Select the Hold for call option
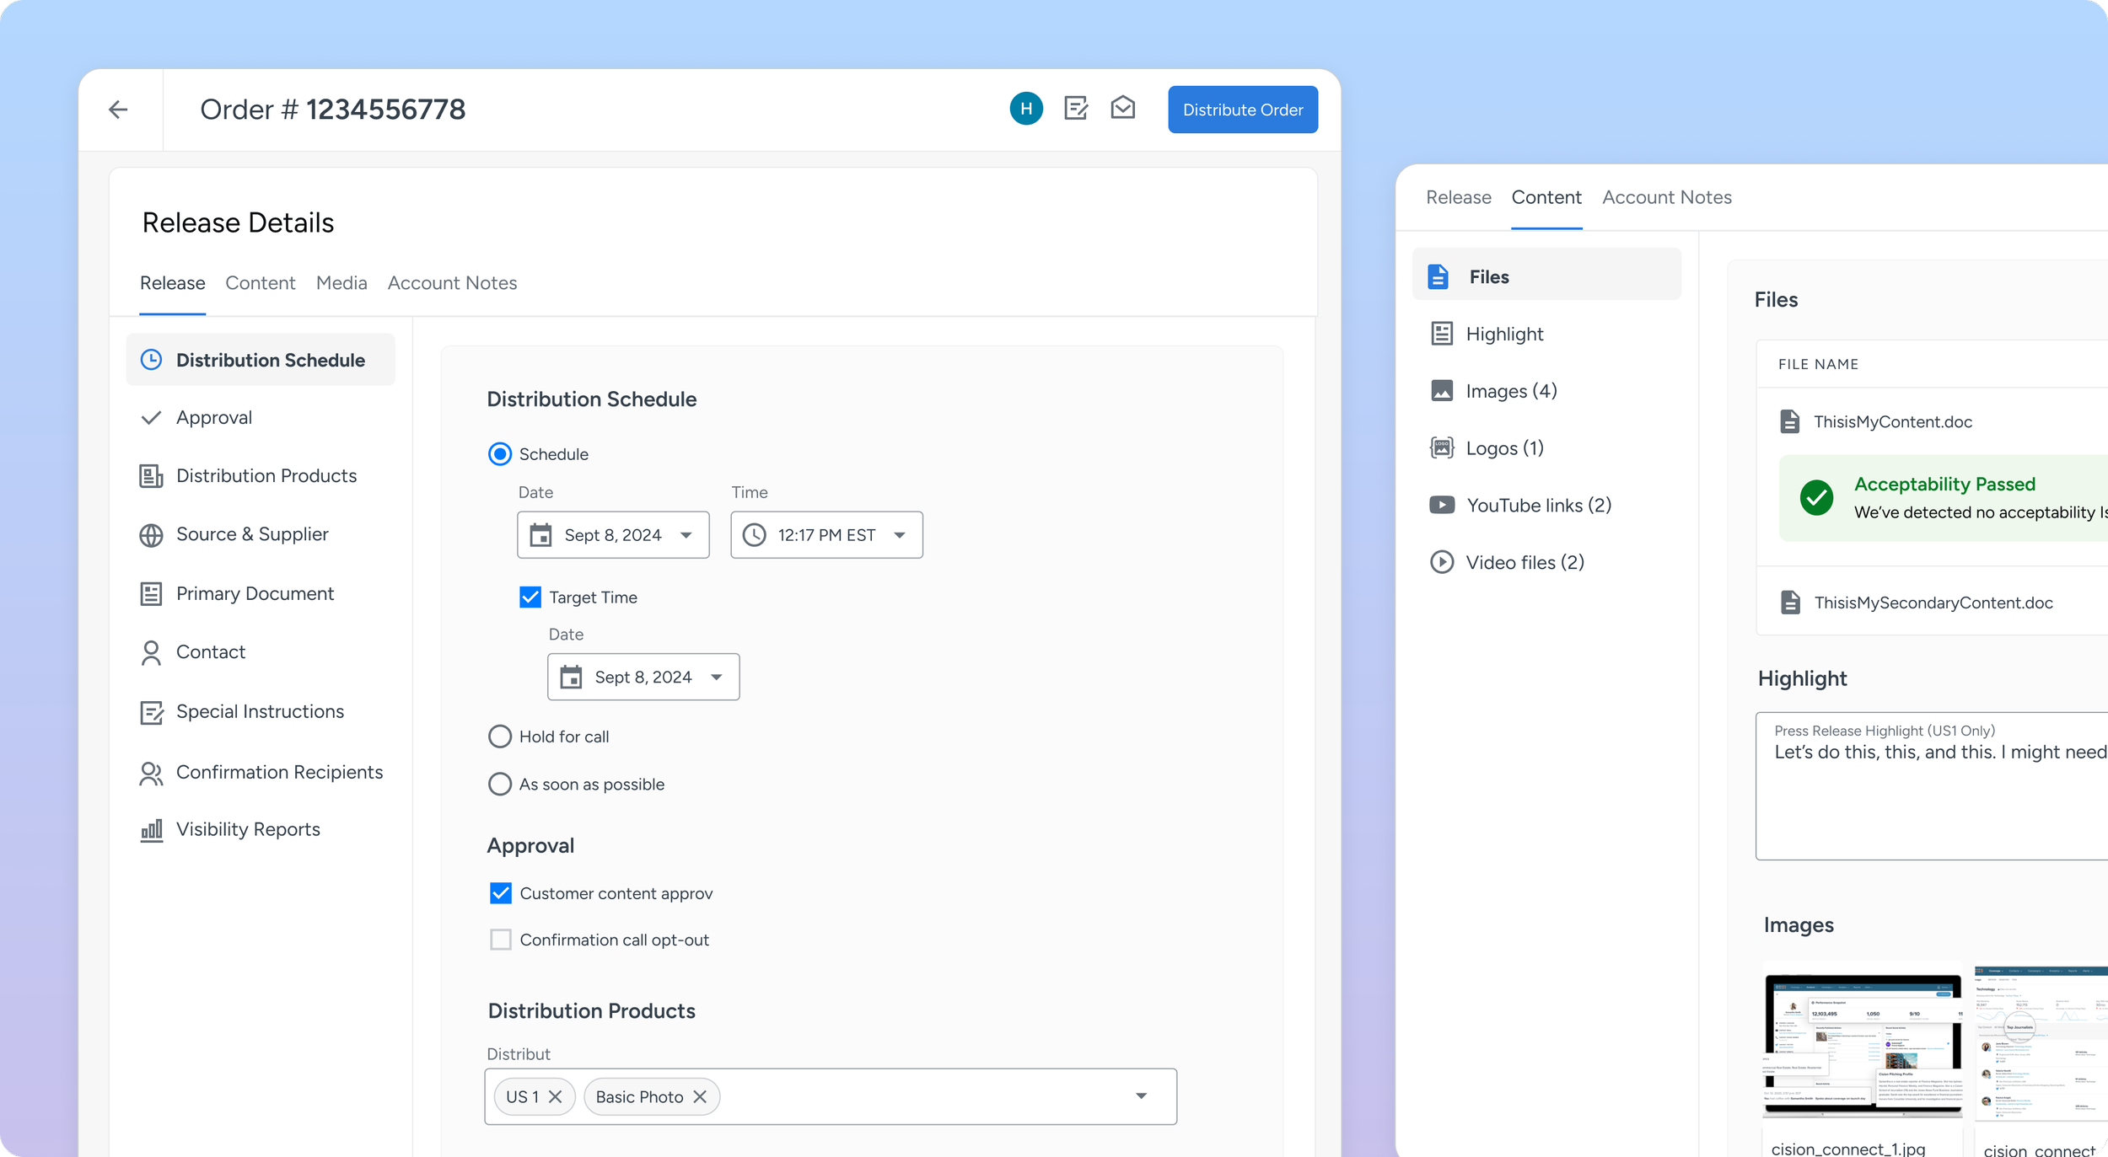This screenshot has height=1157, width=2108. click(500, 737)
